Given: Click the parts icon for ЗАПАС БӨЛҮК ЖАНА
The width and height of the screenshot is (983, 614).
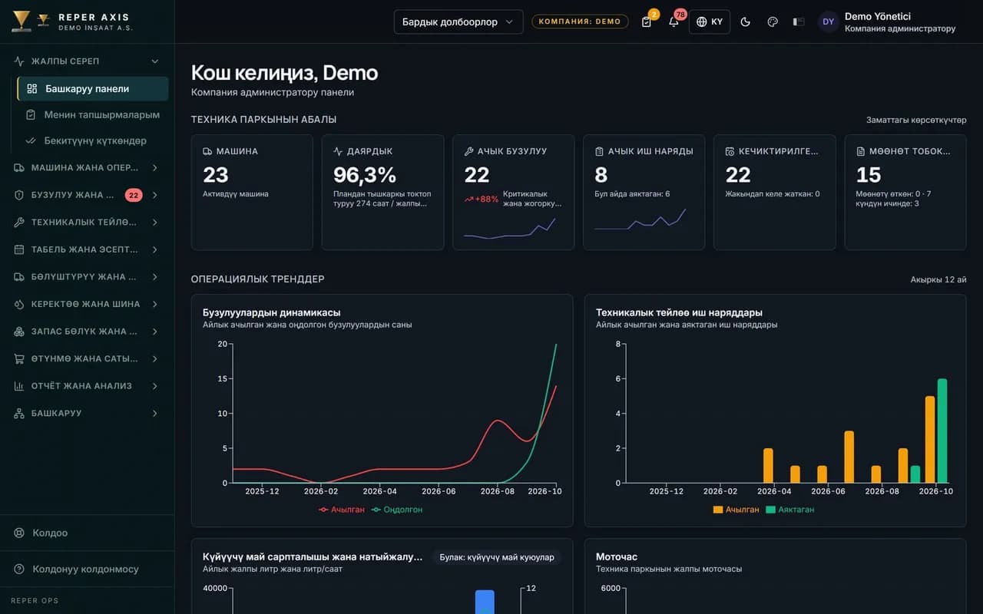Looking at the screenshot, I should pyautogui.click(x=19, y=332).
